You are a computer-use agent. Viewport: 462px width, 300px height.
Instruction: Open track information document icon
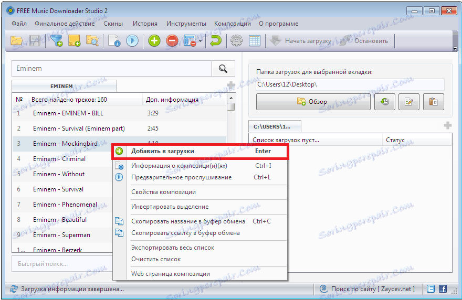point(114,40)
